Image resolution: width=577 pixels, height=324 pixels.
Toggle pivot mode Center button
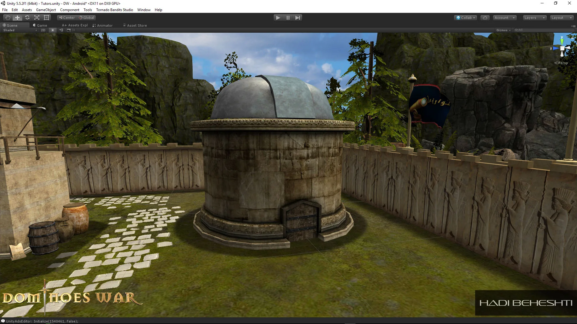click(x=67, y=18)
